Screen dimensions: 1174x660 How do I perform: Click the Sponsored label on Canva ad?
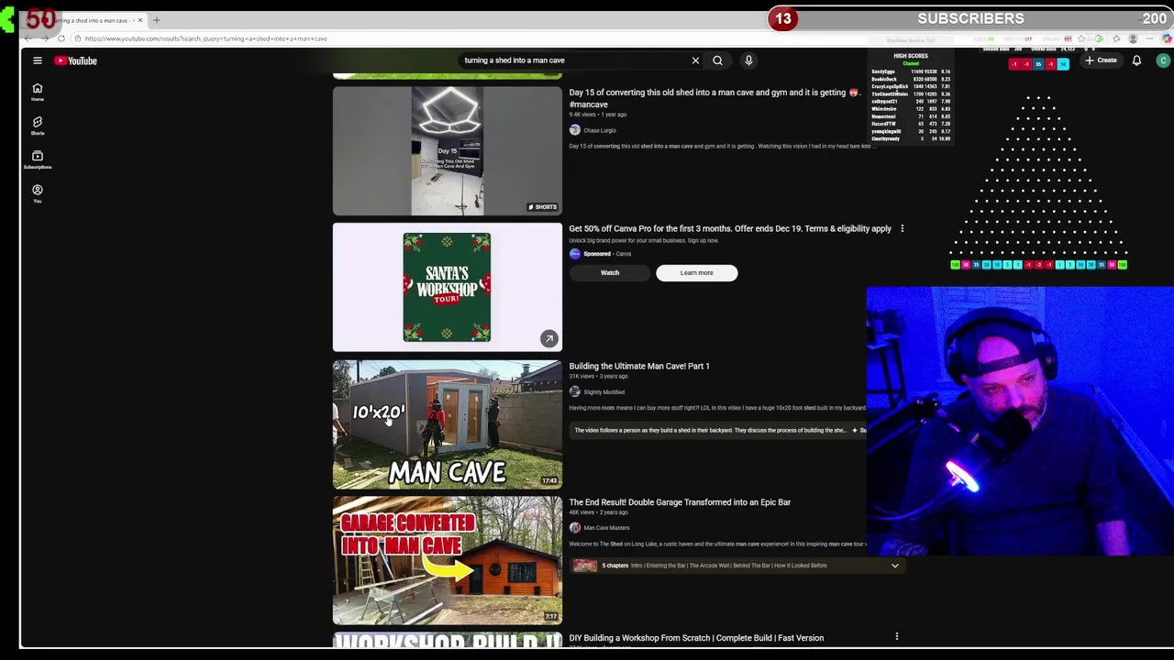click(597, 254)
